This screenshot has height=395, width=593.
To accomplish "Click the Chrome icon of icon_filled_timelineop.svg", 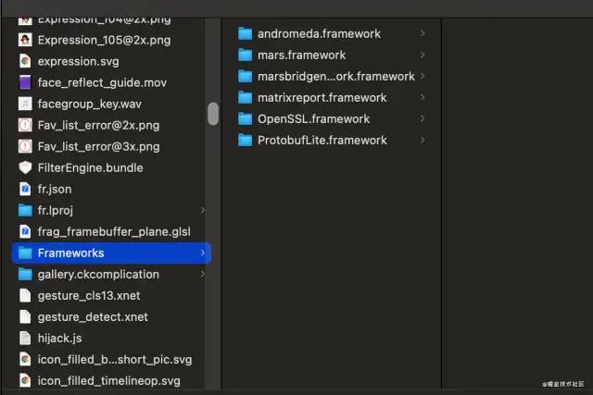I will click(25, 380).
